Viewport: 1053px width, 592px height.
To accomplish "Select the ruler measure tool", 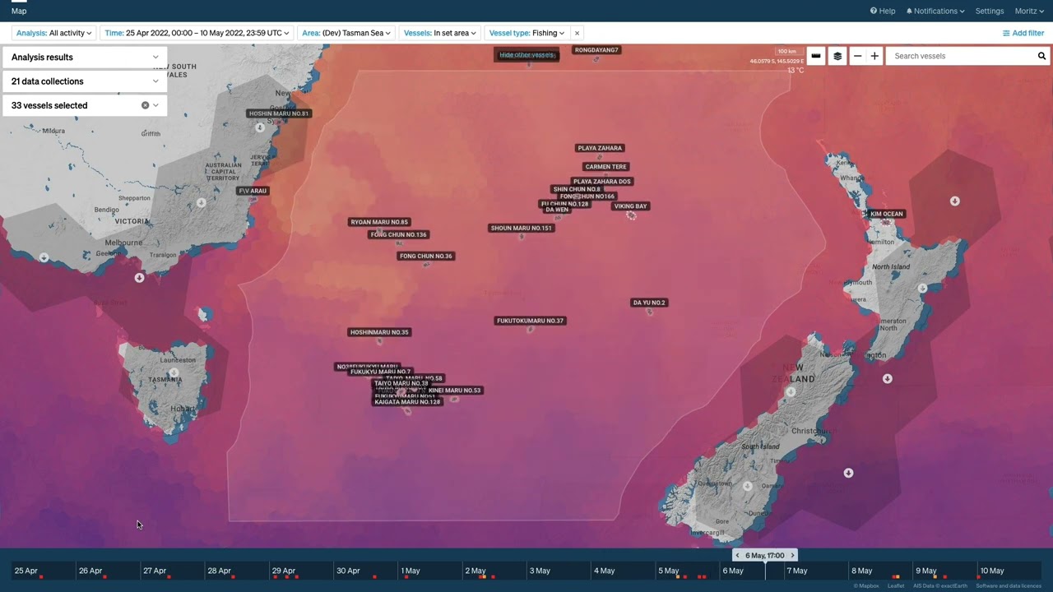I will point(816,56).
